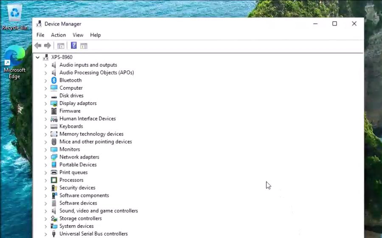Expand the Audio inputs and outputs chevron

pos(45,65)
